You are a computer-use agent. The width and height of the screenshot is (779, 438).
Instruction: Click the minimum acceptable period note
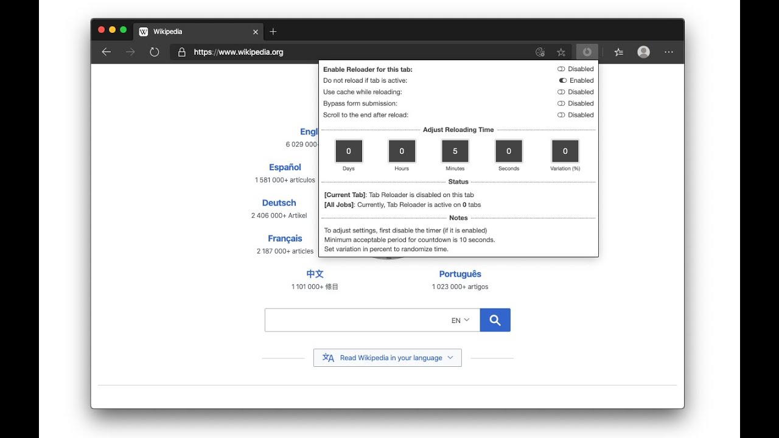coord(410,240)
